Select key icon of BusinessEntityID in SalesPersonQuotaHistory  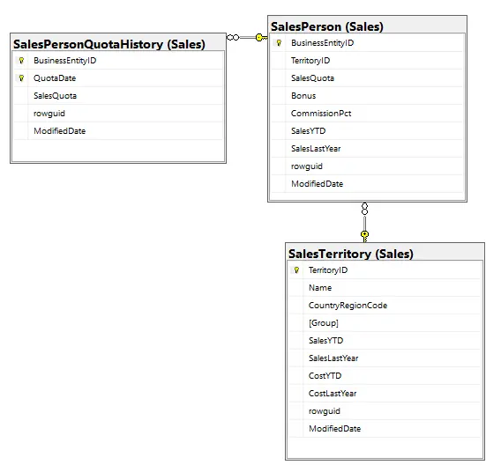click(x=21, y=61)
